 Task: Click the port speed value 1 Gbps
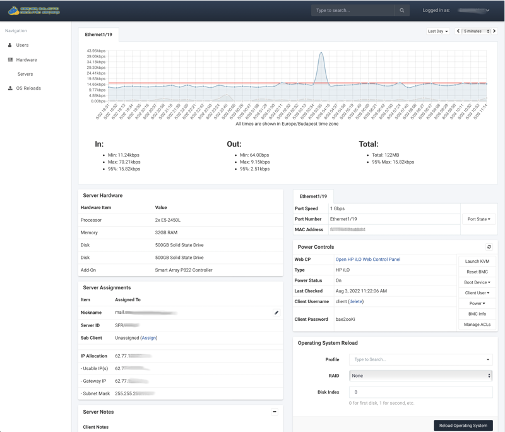(x=337, y=208)
